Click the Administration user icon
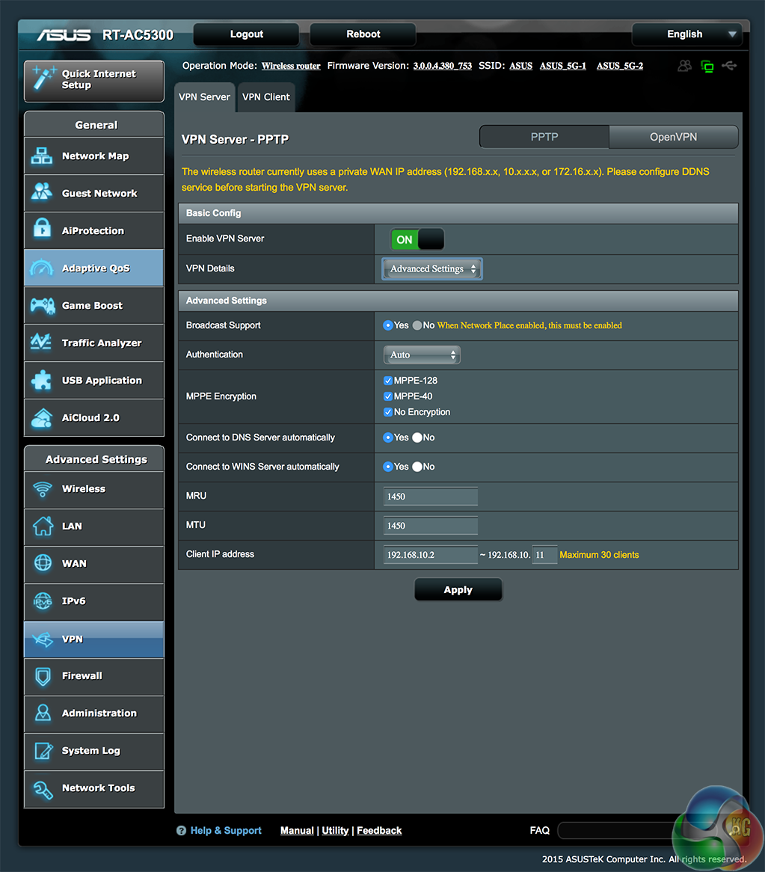This screenshot has height=872, width=765. point(43,713)
